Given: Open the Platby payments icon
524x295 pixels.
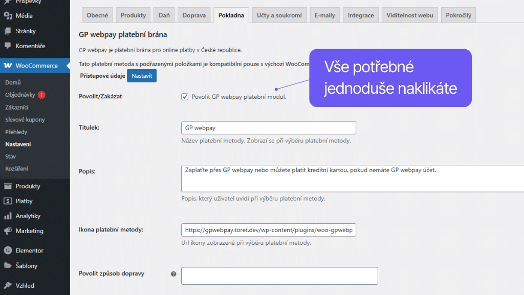Looking at the screenshot, I should [9, 201].
